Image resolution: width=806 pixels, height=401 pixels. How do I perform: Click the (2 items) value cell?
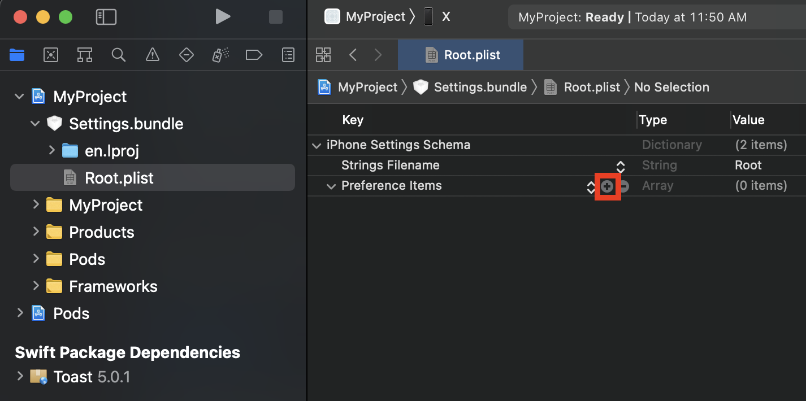[761, 145]
